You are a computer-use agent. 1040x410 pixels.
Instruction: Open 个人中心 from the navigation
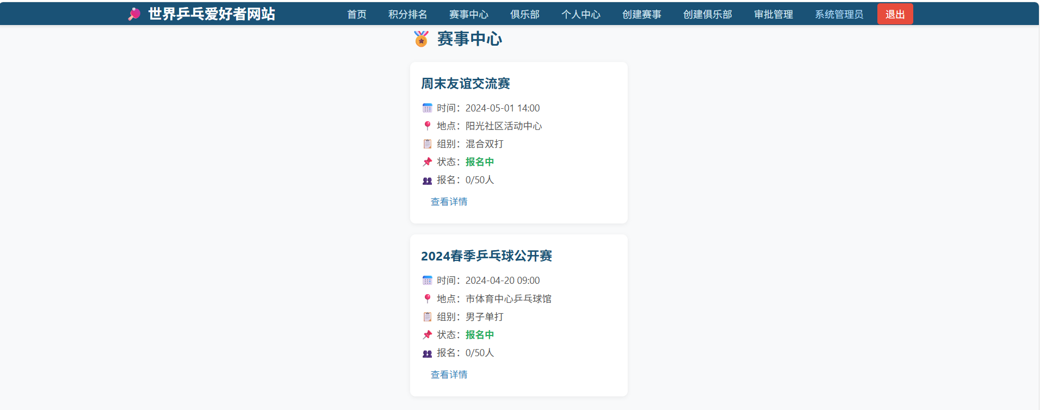point(581,14)
